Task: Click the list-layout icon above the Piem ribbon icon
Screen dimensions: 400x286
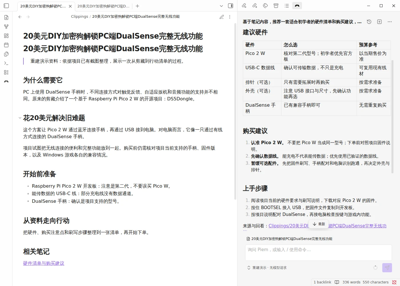Action: [x=6, y=72]
